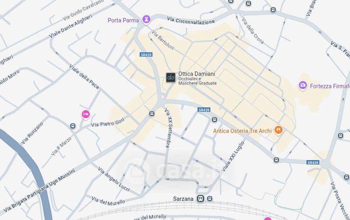Viewport: 350px width, 220px height.
Task: Click the bus stop next to Sarzana station
Action: click(x=210, y=199)
